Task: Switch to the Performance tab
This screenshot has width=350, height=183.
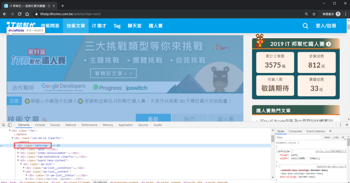Action: (x=89, y=125)
